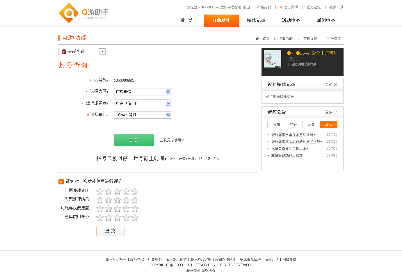This screenshot has width=402, height=279.
Task: Click the double-arrow next to 新闻公告 更多
Action: (x=336, y=112)
